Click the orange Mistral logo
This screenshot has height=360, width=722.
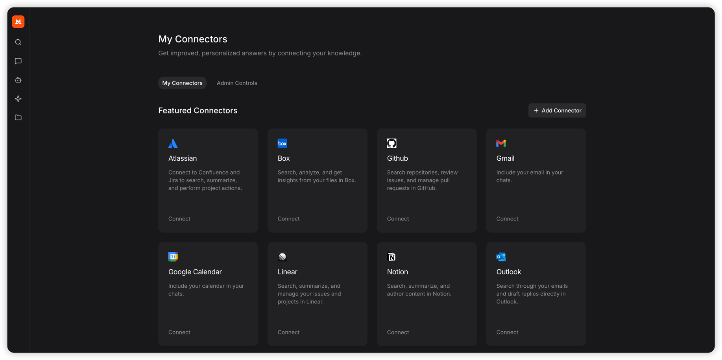[x=18, y=22]
